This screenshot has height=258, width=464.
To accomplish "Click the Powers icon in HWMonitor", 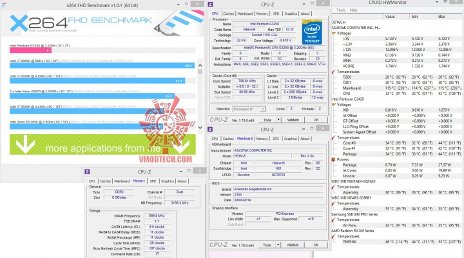I will (334, 159).
